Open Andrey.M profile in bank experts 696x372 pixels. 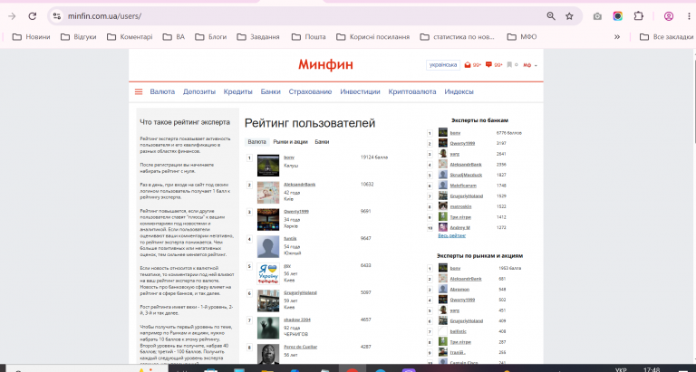pos(459,227)
